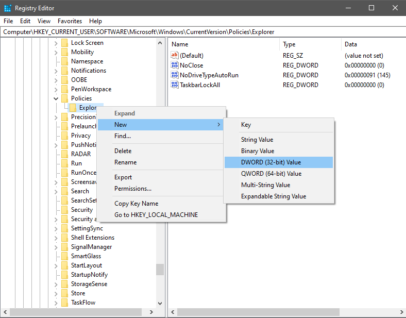Click the (Default) string value icon
This screenshot has width=406, height=318.
tap(174, 56)
